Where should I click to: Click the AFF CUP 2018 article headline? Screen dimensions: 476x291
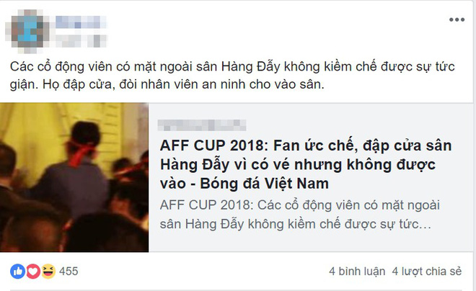coord(306,165)
